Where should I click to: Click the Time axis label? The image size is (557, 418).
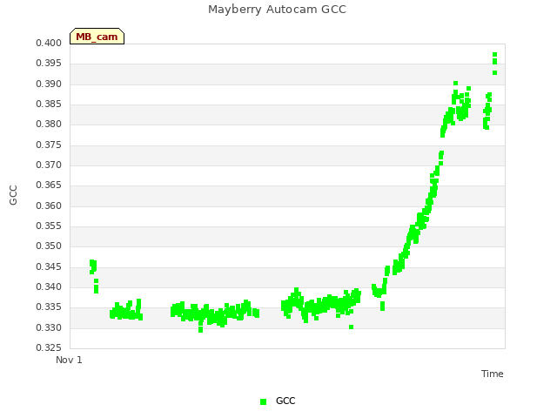tap(493, 374)
